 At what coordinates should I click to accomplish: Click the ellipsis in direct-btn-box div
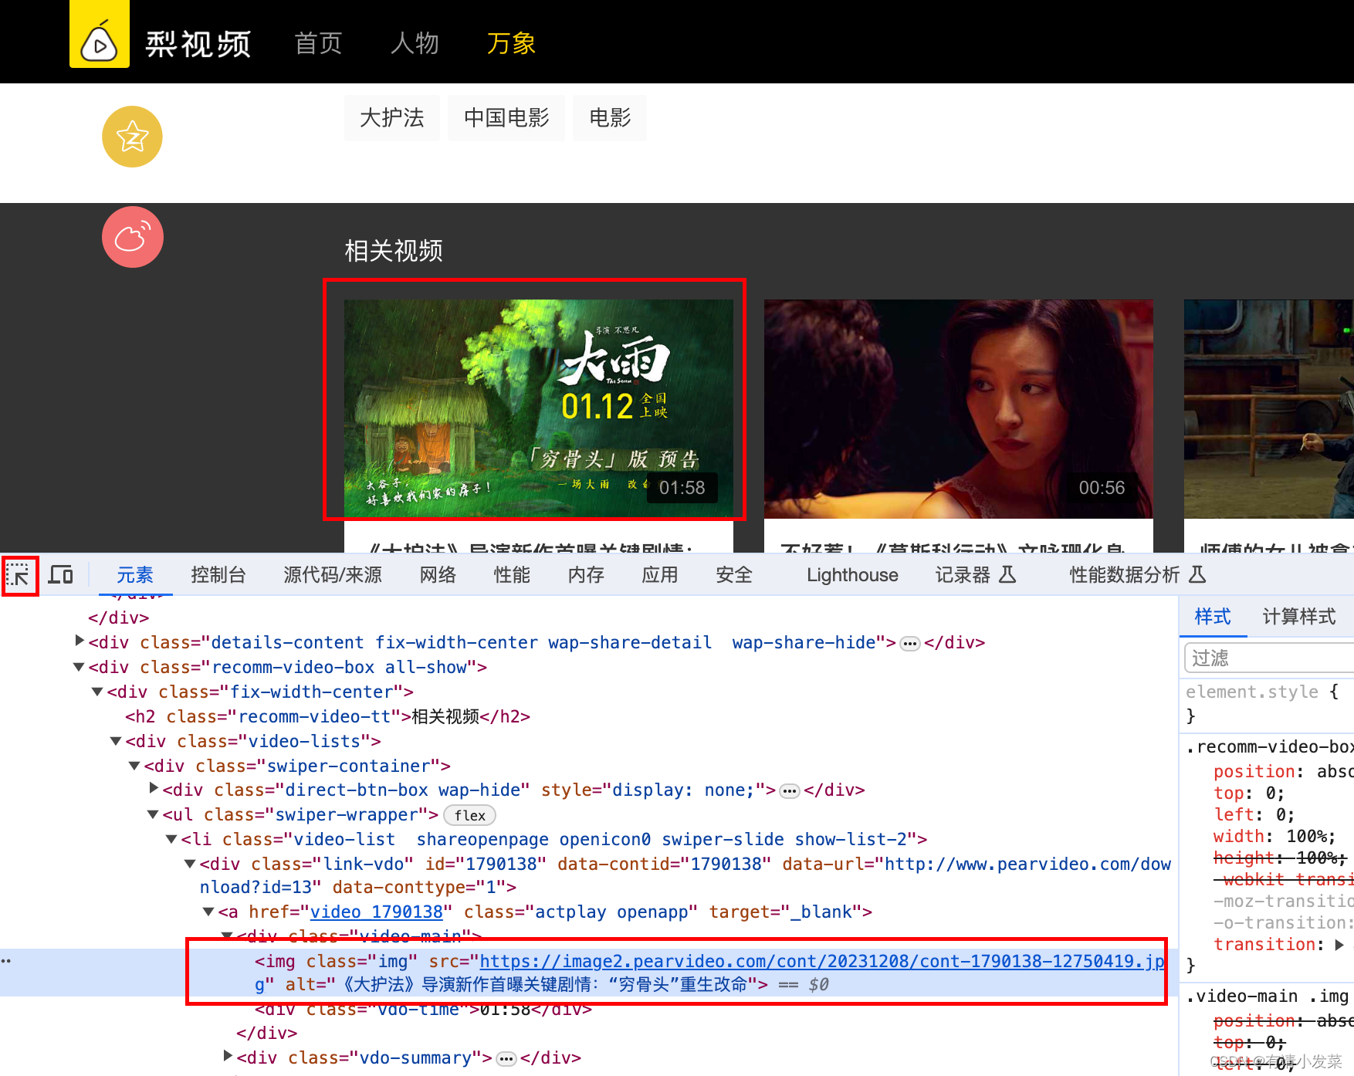(789, 791)
